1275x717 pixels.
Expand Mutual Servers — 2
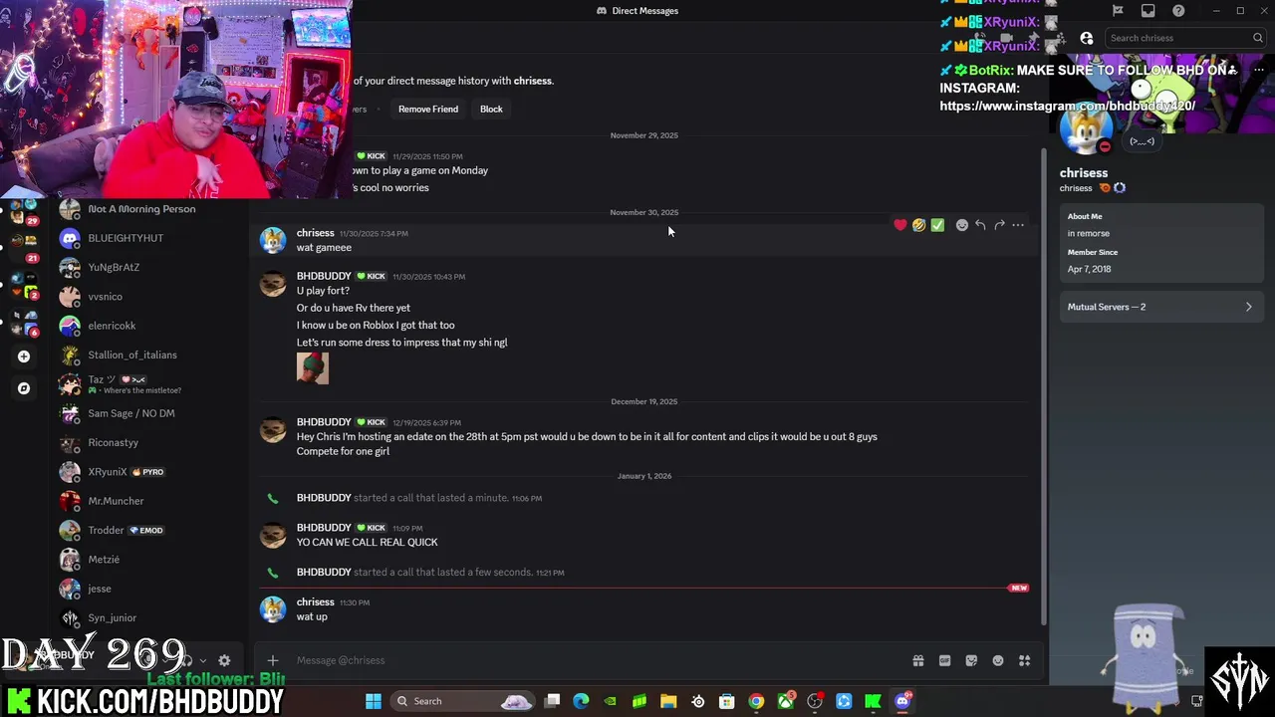pyautogui.click(x=1160, y=307)
